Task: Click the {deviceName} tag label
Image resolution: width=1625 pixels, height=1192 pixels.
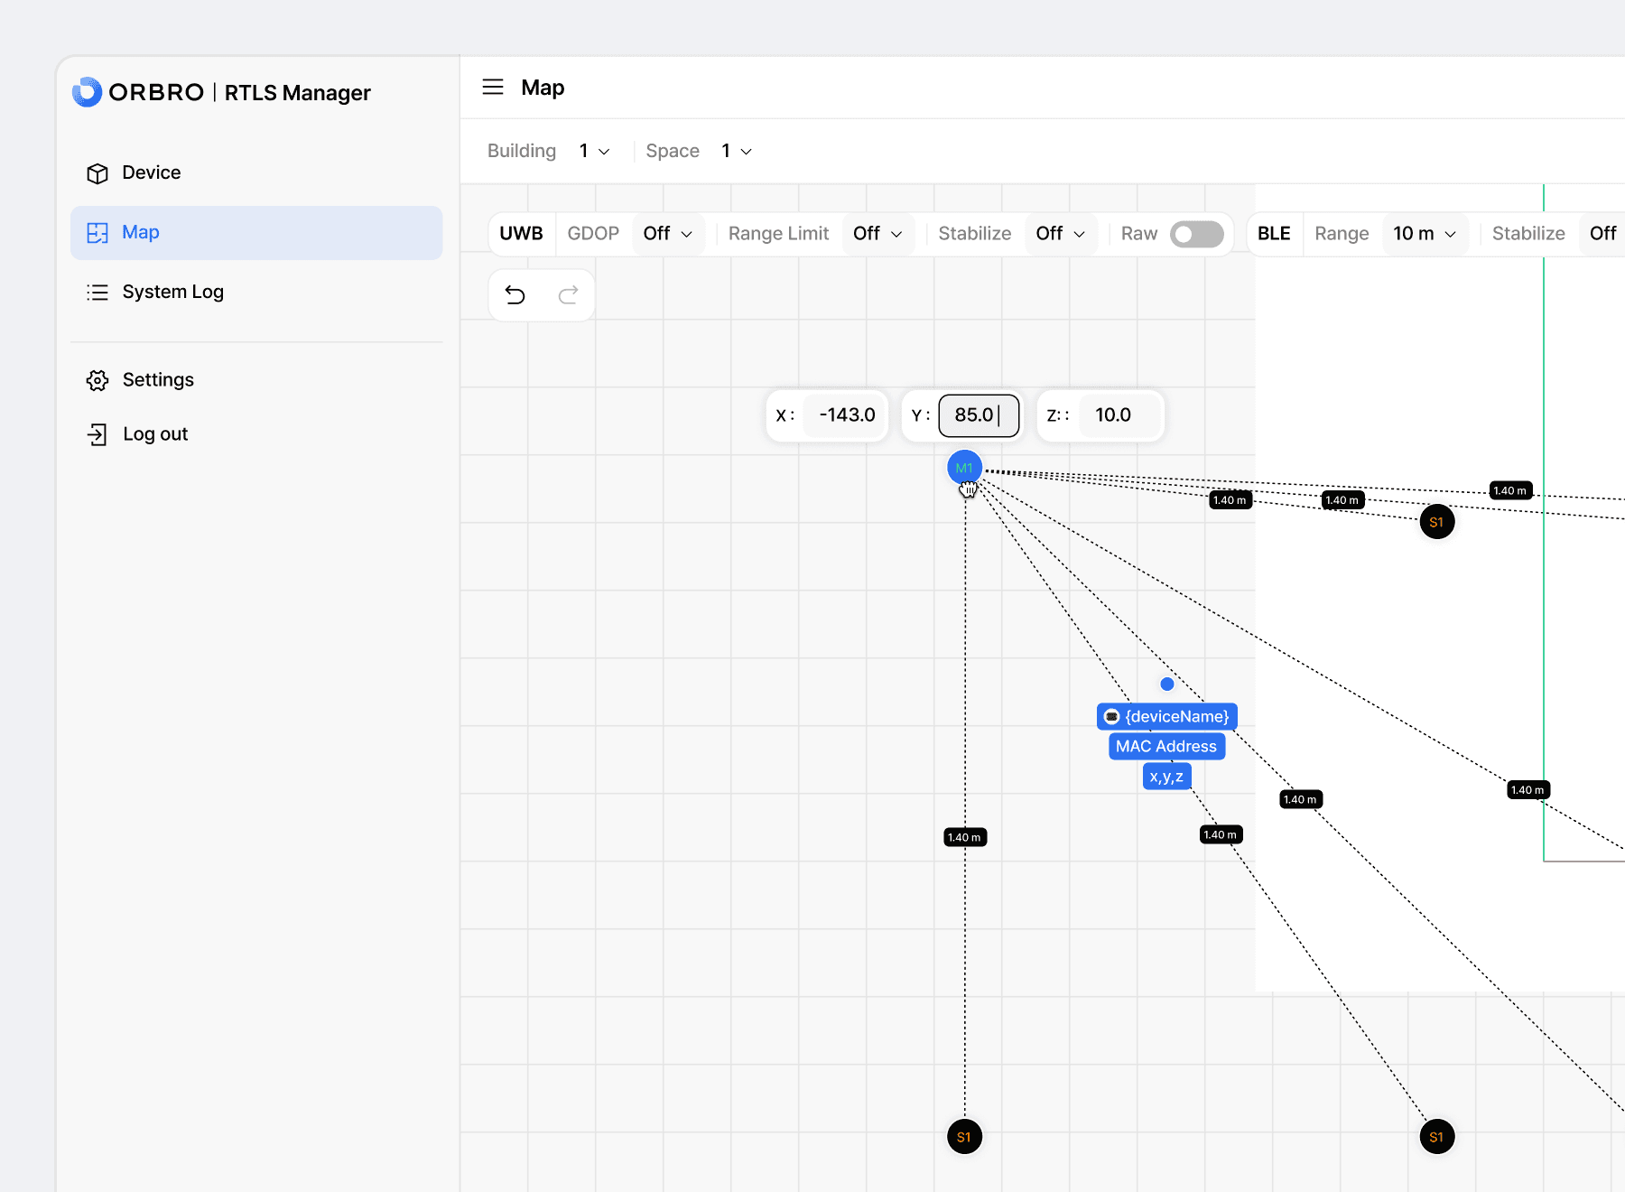Action: click(x=1166, y=716)
